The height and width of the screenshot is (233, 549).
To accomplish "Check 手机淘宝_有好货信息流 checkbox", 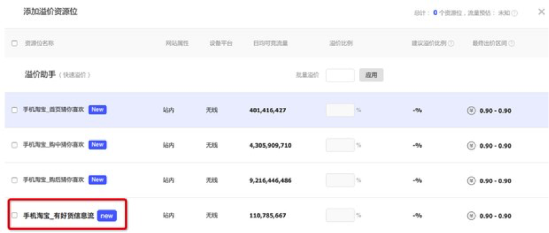I will coord(14,216).
